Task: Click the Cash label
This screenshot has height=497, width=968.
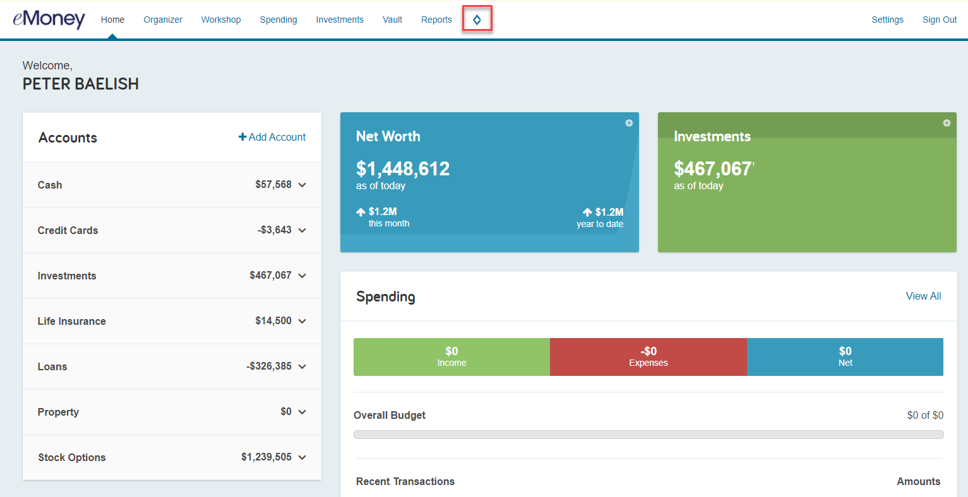Action: tap(50, 185)
